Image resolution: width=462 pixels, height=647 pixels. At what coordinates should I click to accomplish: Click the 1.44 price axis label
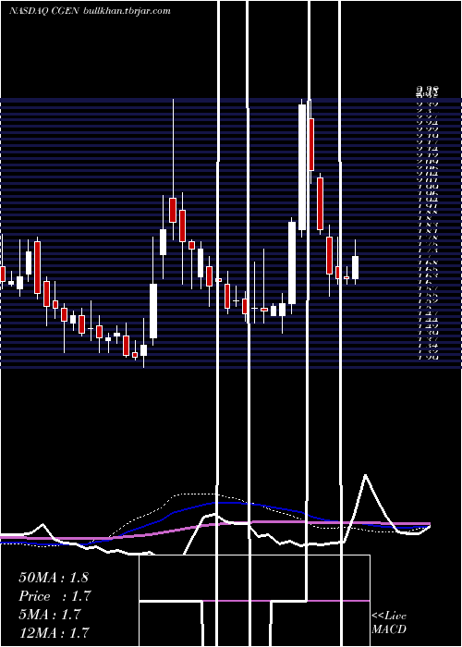click(428, 320)
